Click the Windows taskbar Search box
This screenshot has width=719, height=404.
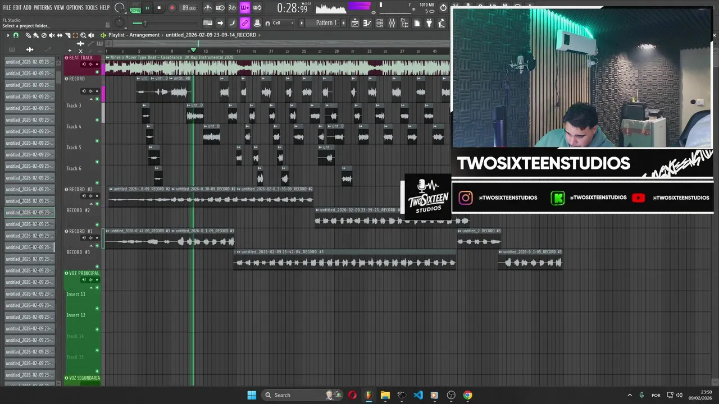click(x=302, y=395)
